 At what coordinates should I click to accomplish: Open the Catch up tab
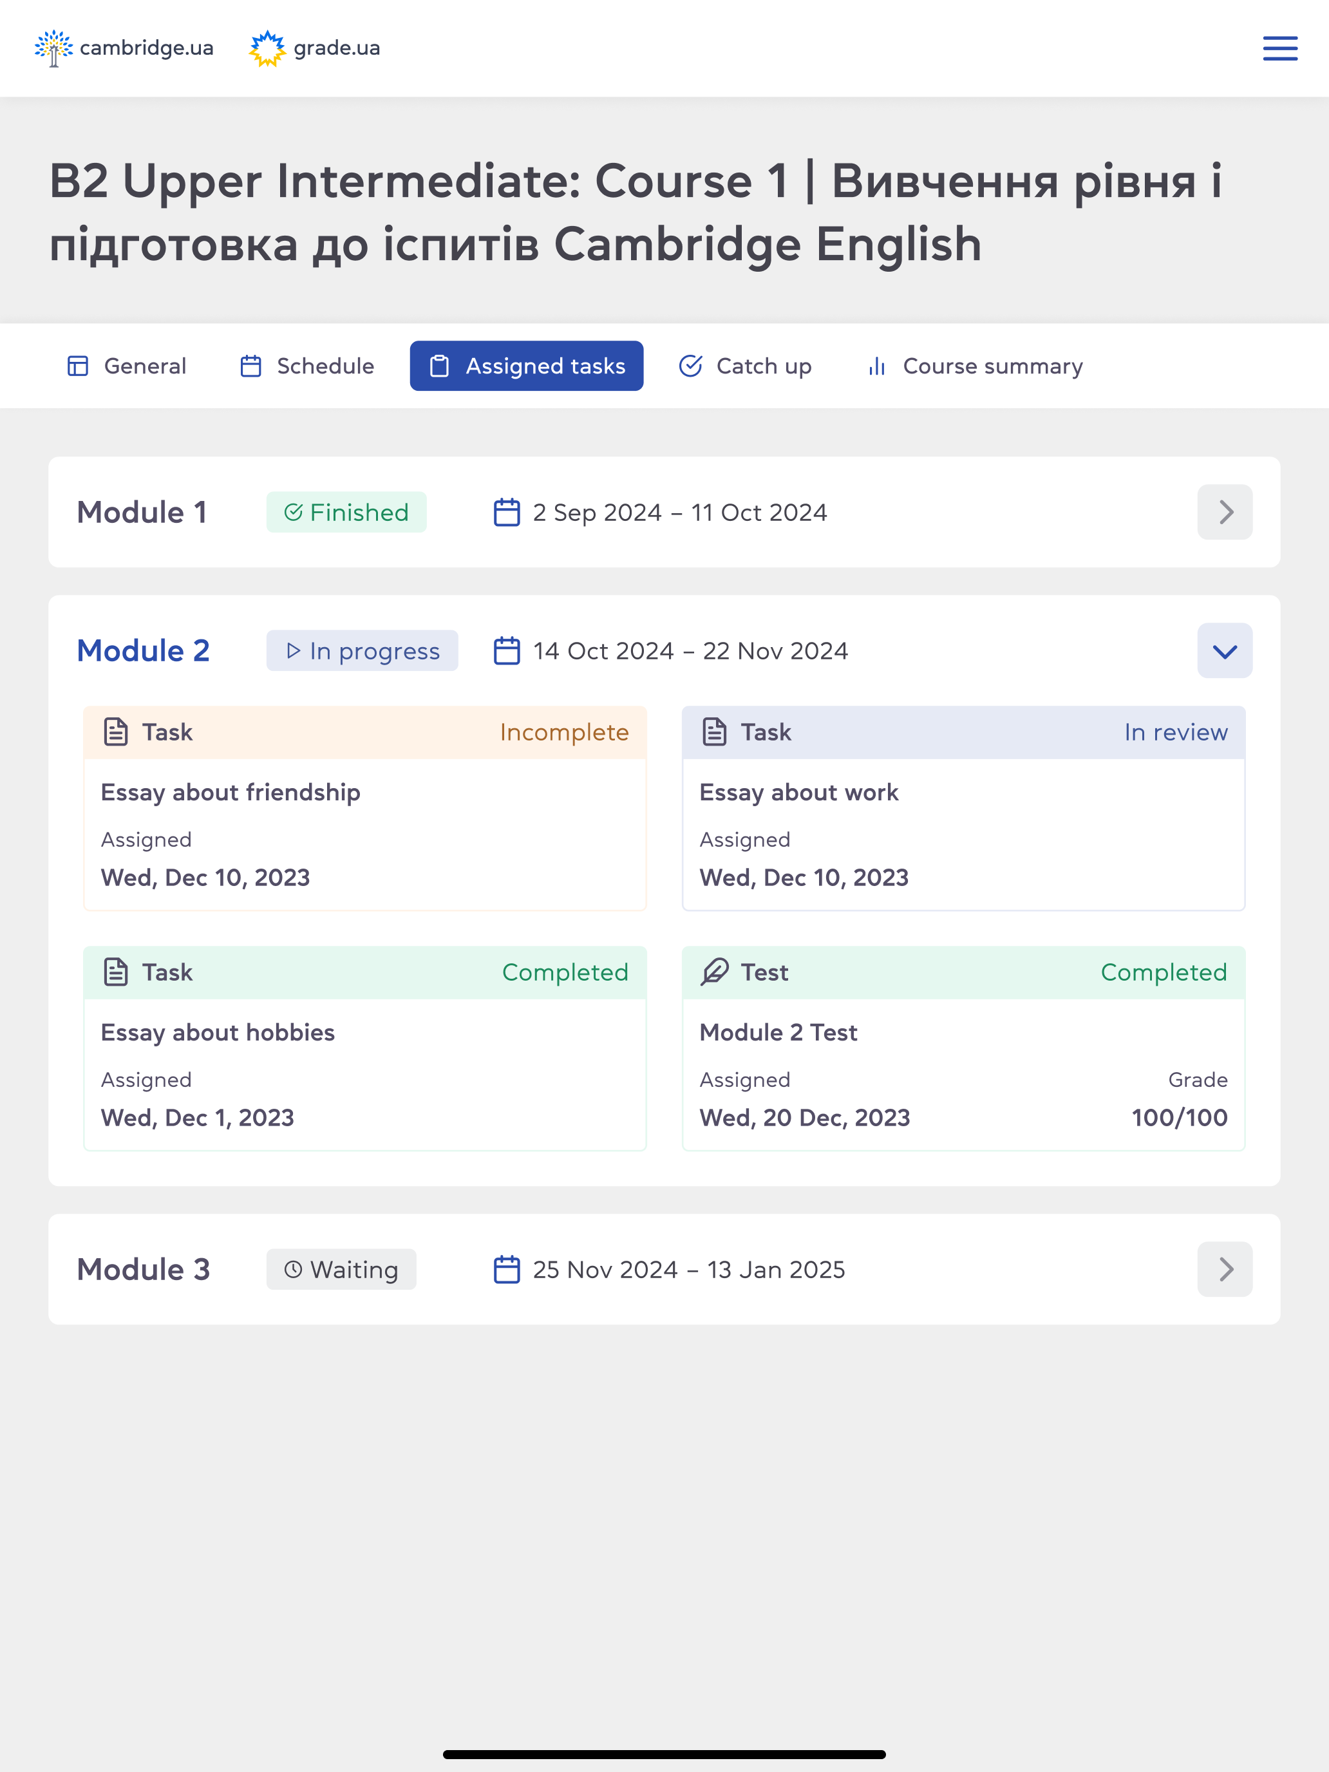pos(745,366)
